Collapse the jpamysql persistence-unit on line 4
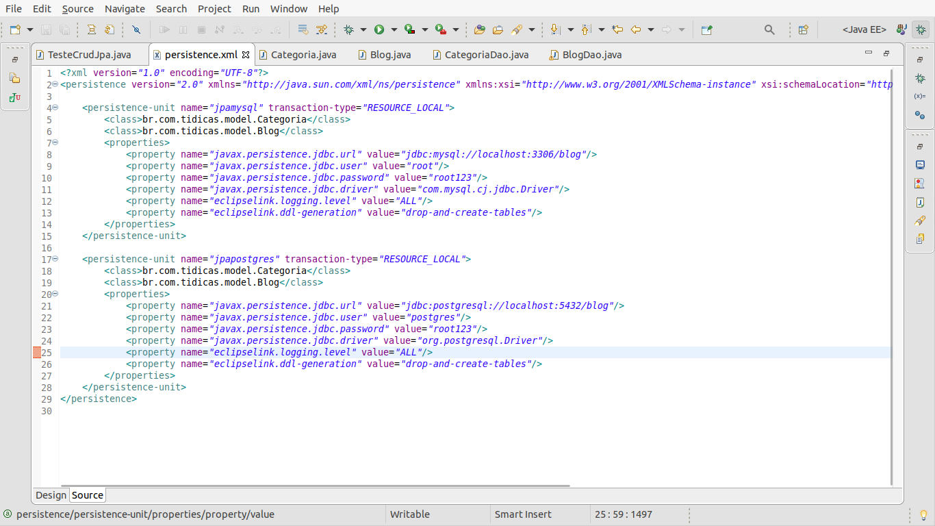Image resolution: width=935 pixels, height=526 pixels. pos(55,108)
